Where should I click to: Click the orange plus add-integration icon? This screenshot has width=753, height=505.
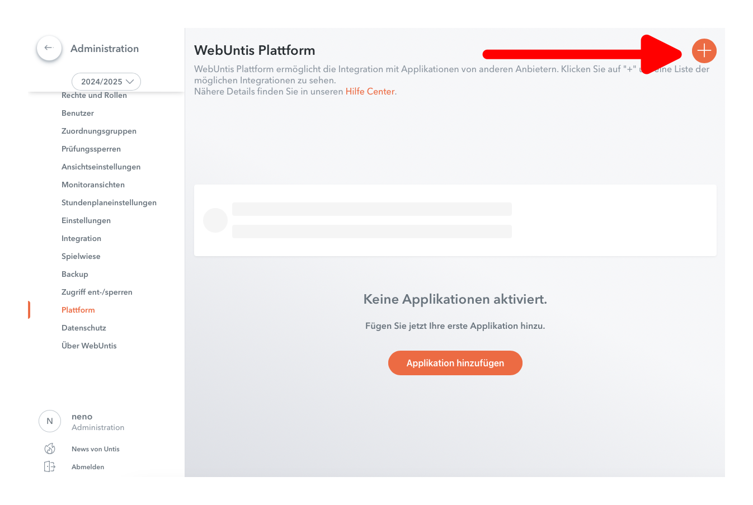pyautogui.click(x=704, y=51)
